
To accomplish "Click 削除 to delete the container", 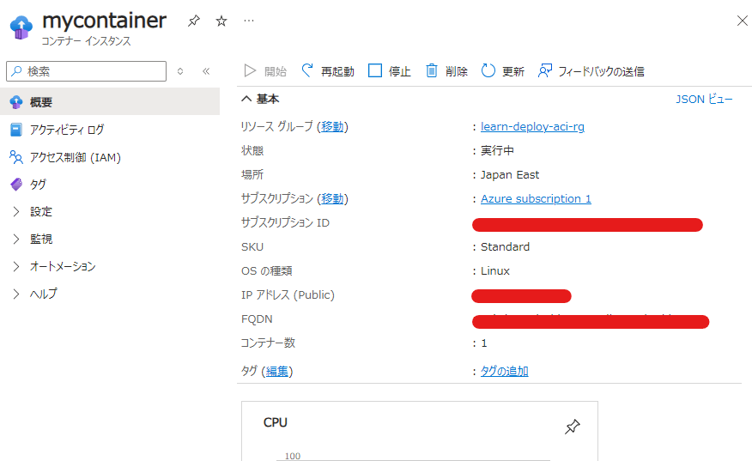I will point(446,71).
